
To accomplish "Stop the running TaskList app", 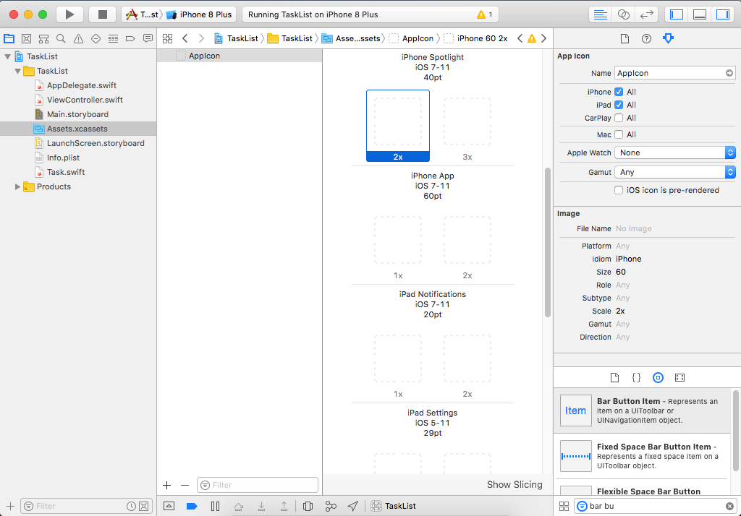I will coord(101,14).
